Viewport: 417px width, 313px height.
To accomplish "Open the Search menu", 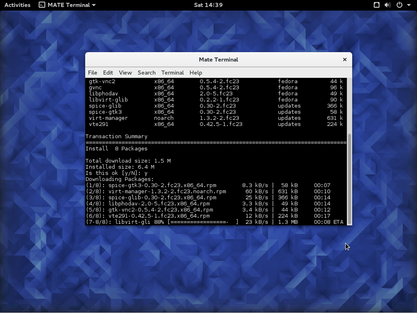I will click(146, 73).
